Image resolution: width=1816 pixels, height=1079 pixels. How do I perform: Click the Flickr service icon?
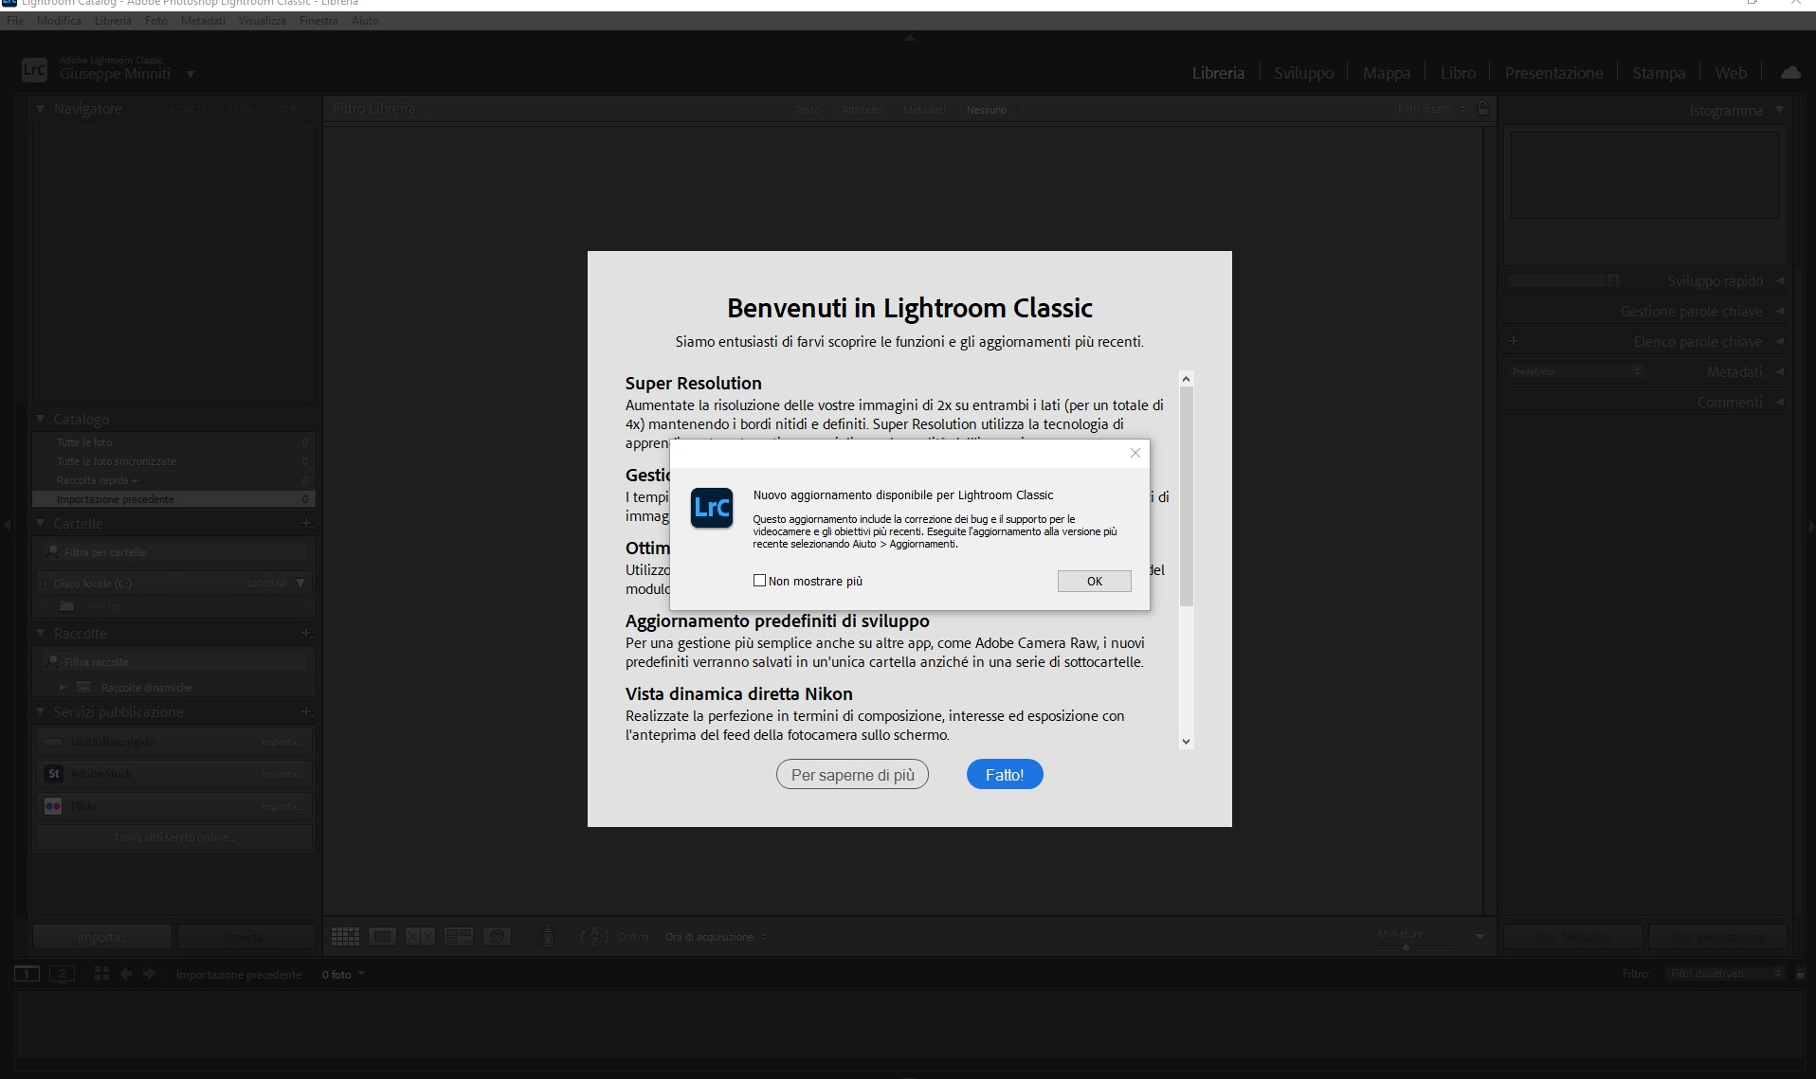[54, 806]
